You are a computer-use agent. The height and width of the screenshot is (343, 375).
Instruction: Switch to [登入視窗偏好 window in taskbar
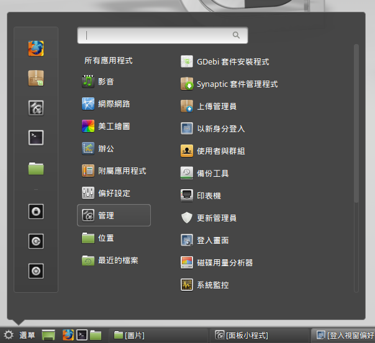[343, 336]
